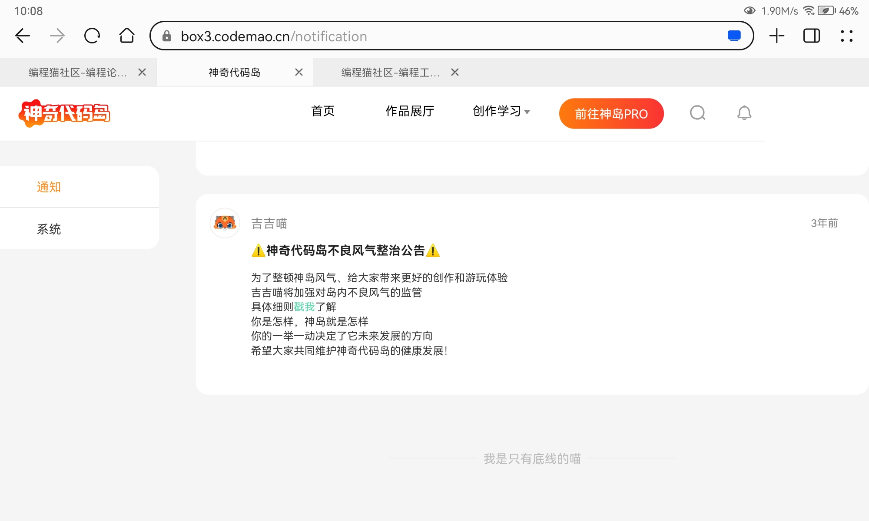
Task: Click the line 为了整顿神岛风气、给大家带来更好的创作和游玩体验
Action: (379, 278)
